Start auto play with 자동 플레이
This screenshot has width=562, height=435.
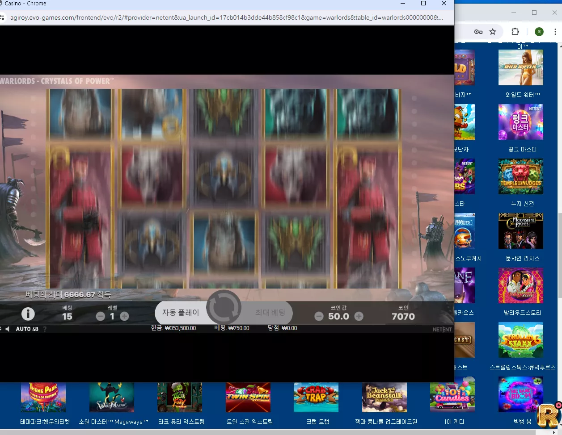click(181, 313)
